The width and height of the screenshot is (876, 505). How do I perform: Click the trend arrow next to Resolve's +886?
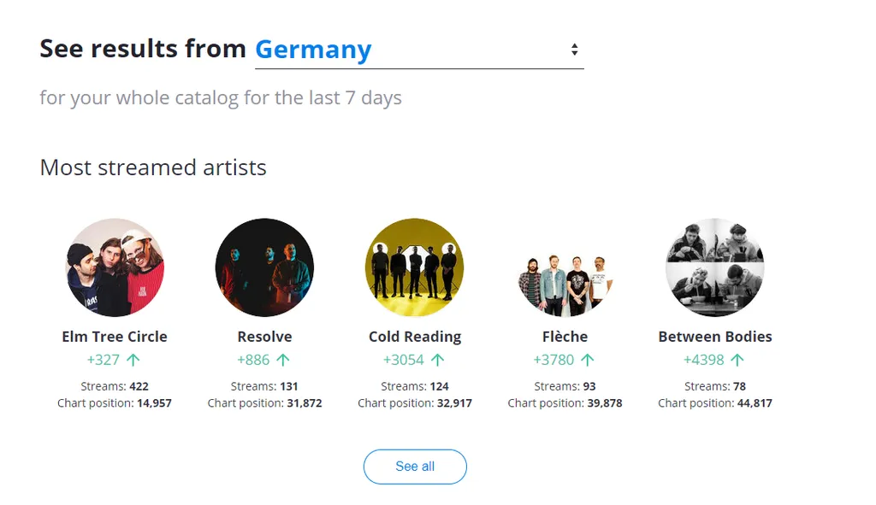click(x=282, y=359)
